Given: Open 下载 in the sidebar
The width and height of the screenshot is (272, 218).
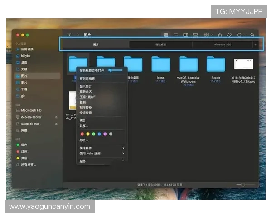Looking at the screenshot, I should click(x=24, y=89).
